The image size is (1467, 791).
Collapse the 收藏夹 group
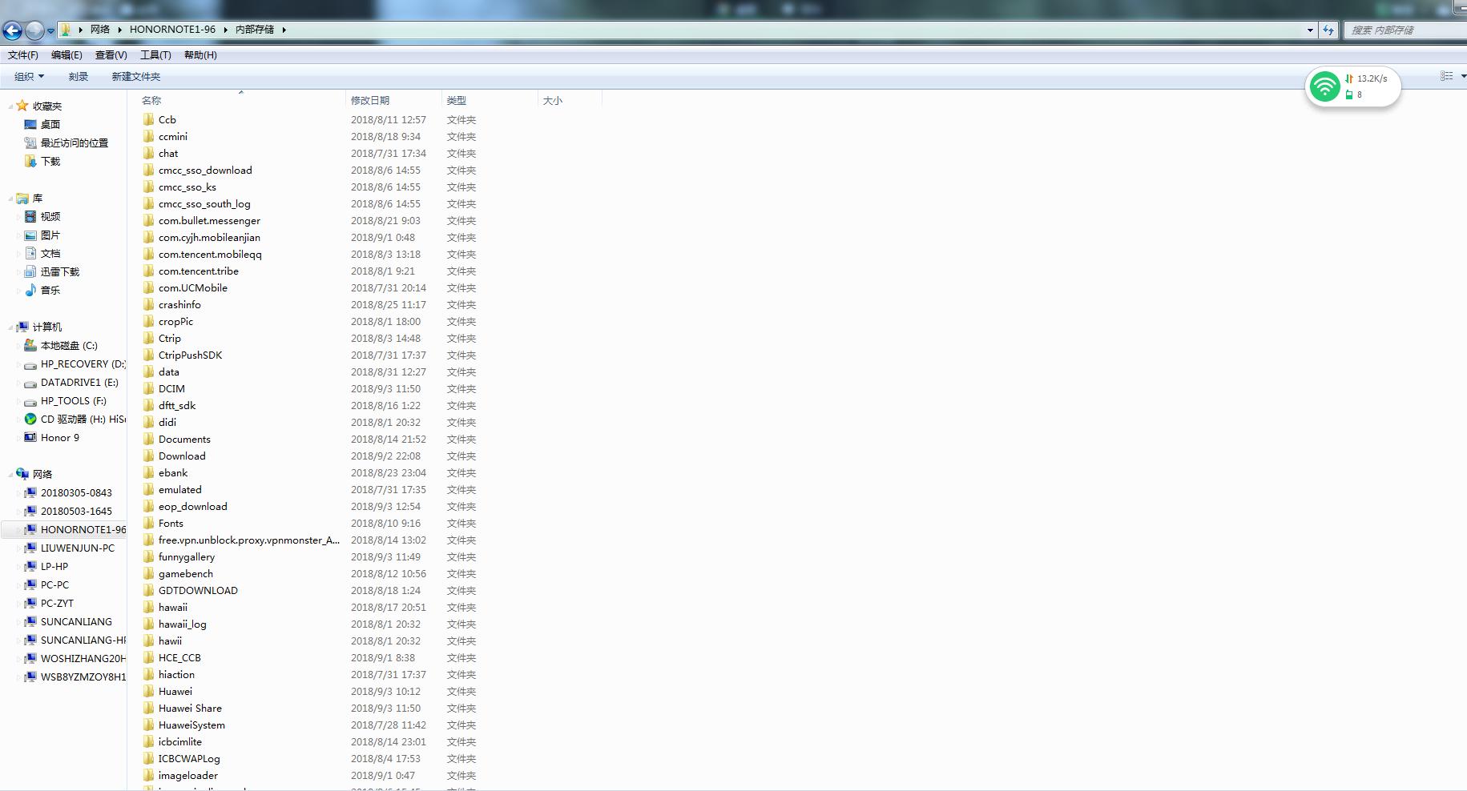point(10,106)
